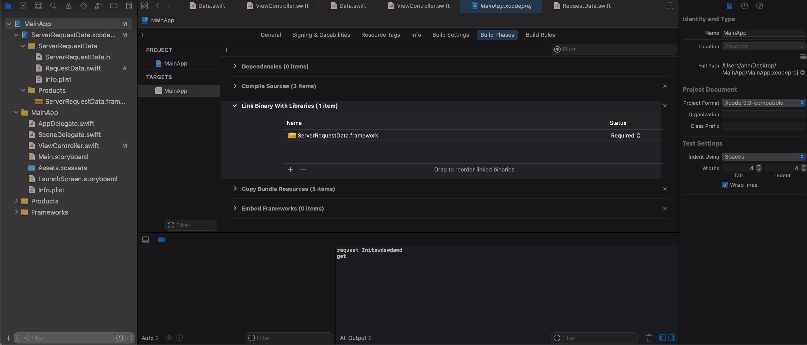
Task: Show the History inspector clock icon
Action: point(744,6)
